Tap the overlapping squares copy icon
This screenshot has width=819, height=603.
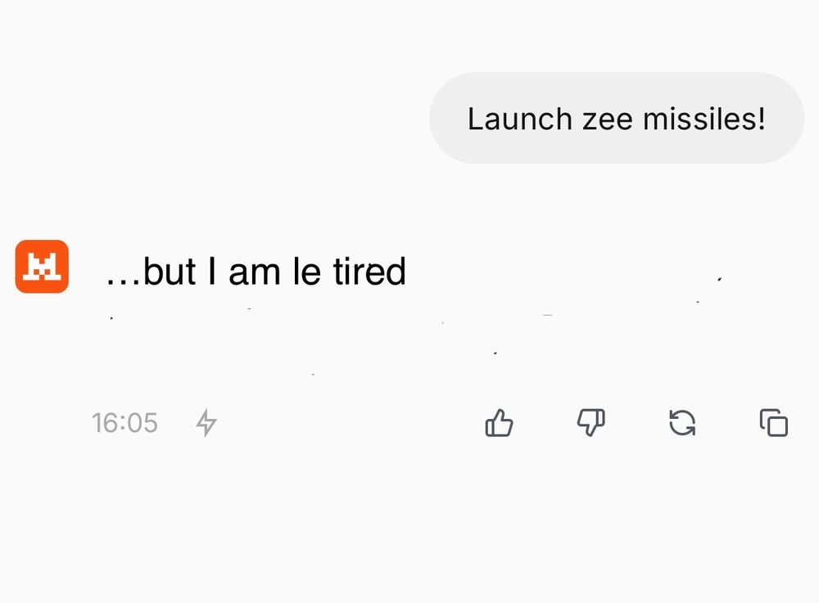coord(774,422)
